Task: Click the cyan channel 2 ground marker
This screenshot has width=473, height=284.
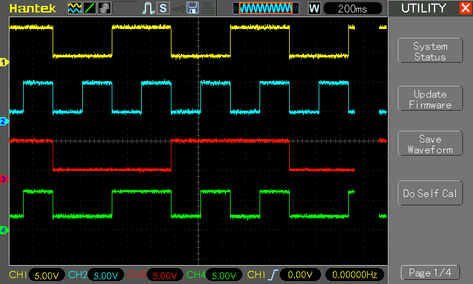Action: pyautogui.click(x=4, y=121)
